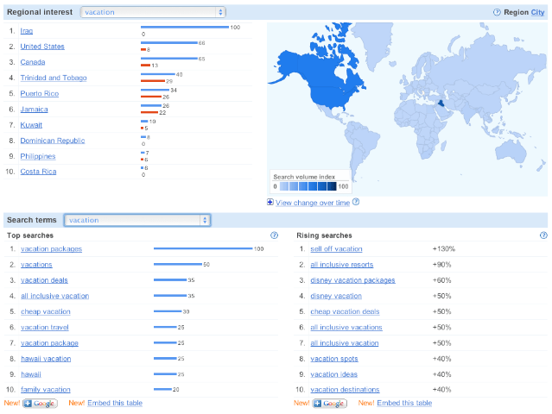Open rising search 'disney vacation packages'
Screen dimensions: 552x414
click(x=352, y=280)
